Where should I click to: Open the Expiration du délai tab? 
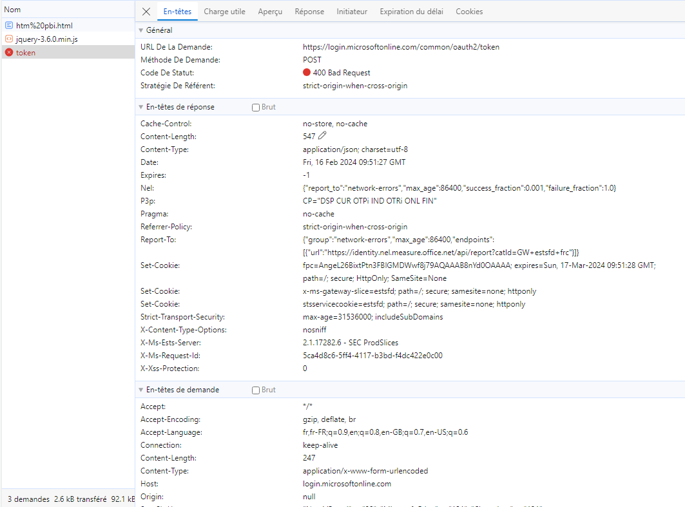click(412, 12)
